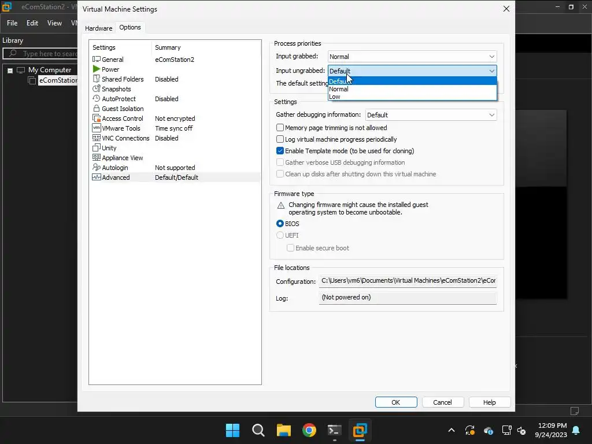This screenshot has height=444, width=592.
Task: Select the VNC Connections icon
Action: 97,138
